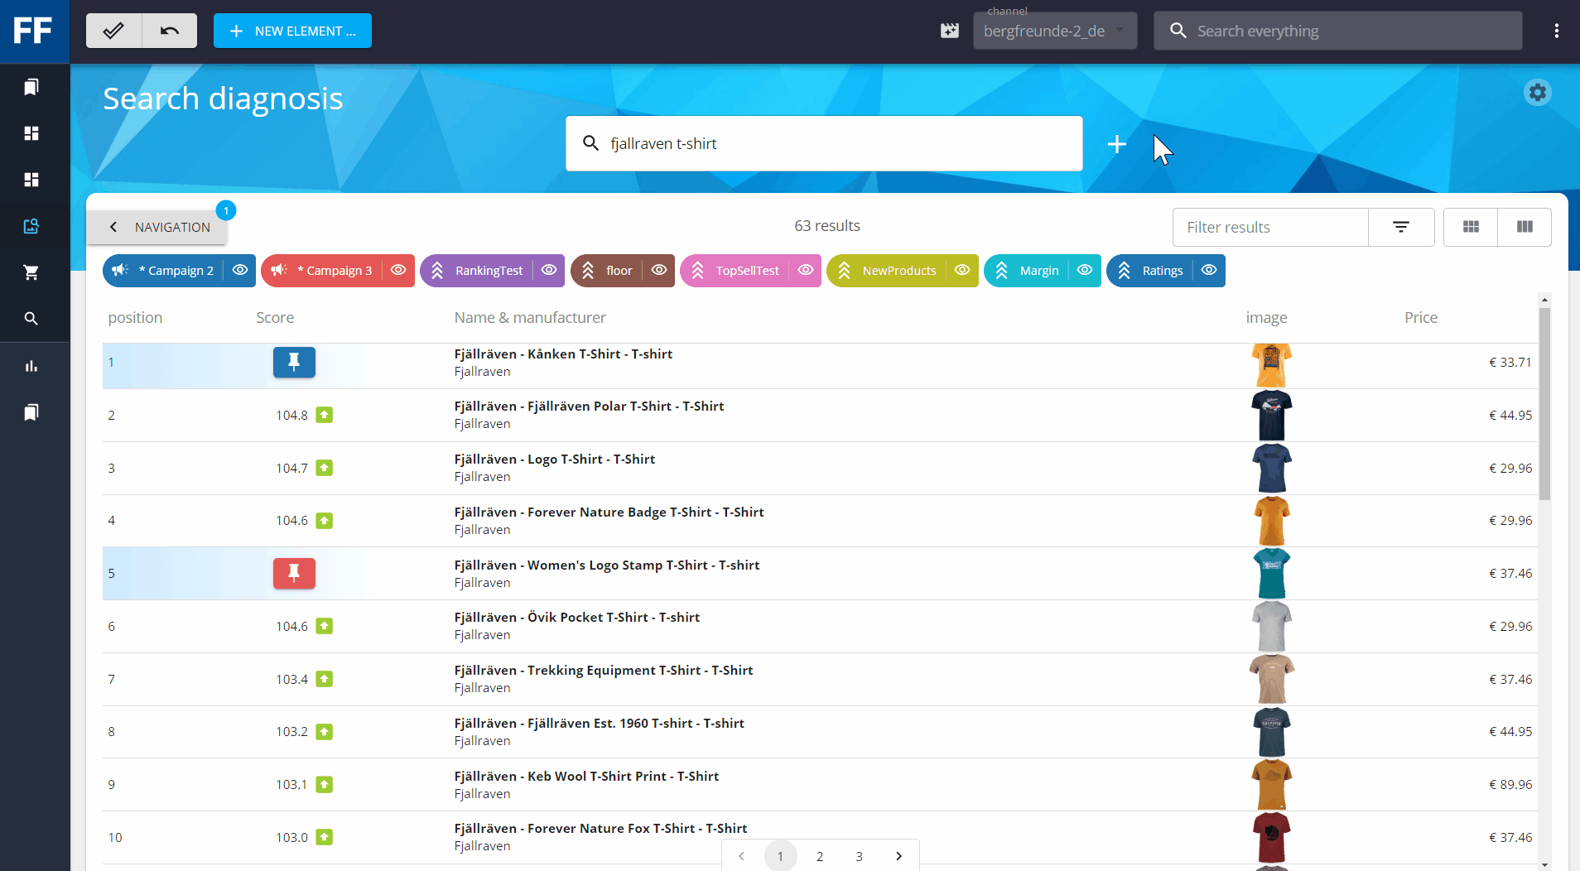Screen dimensions: 1580x871
Task: Open the bar chart icon in the sidebar
Action: click(31, 366)
